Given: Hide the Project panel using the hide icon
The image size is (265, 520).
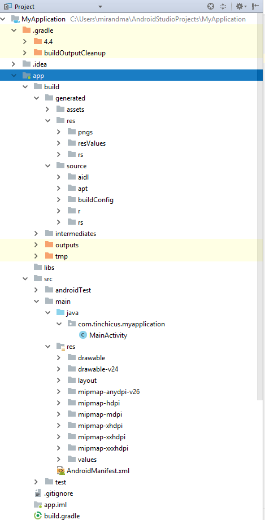Looking at the screenshot, I should 255,6.
